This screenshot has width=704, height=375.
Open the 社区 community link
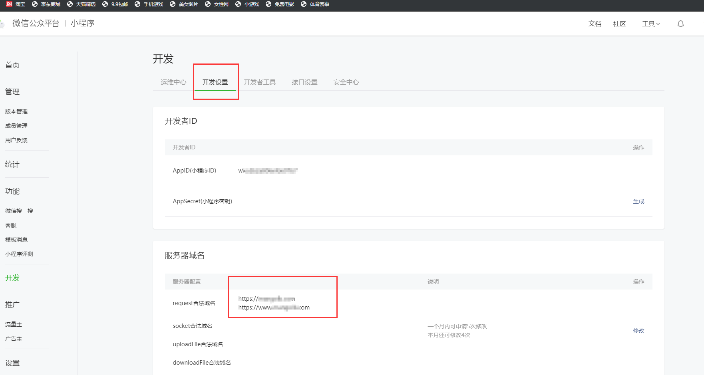(x=619, y=24)
